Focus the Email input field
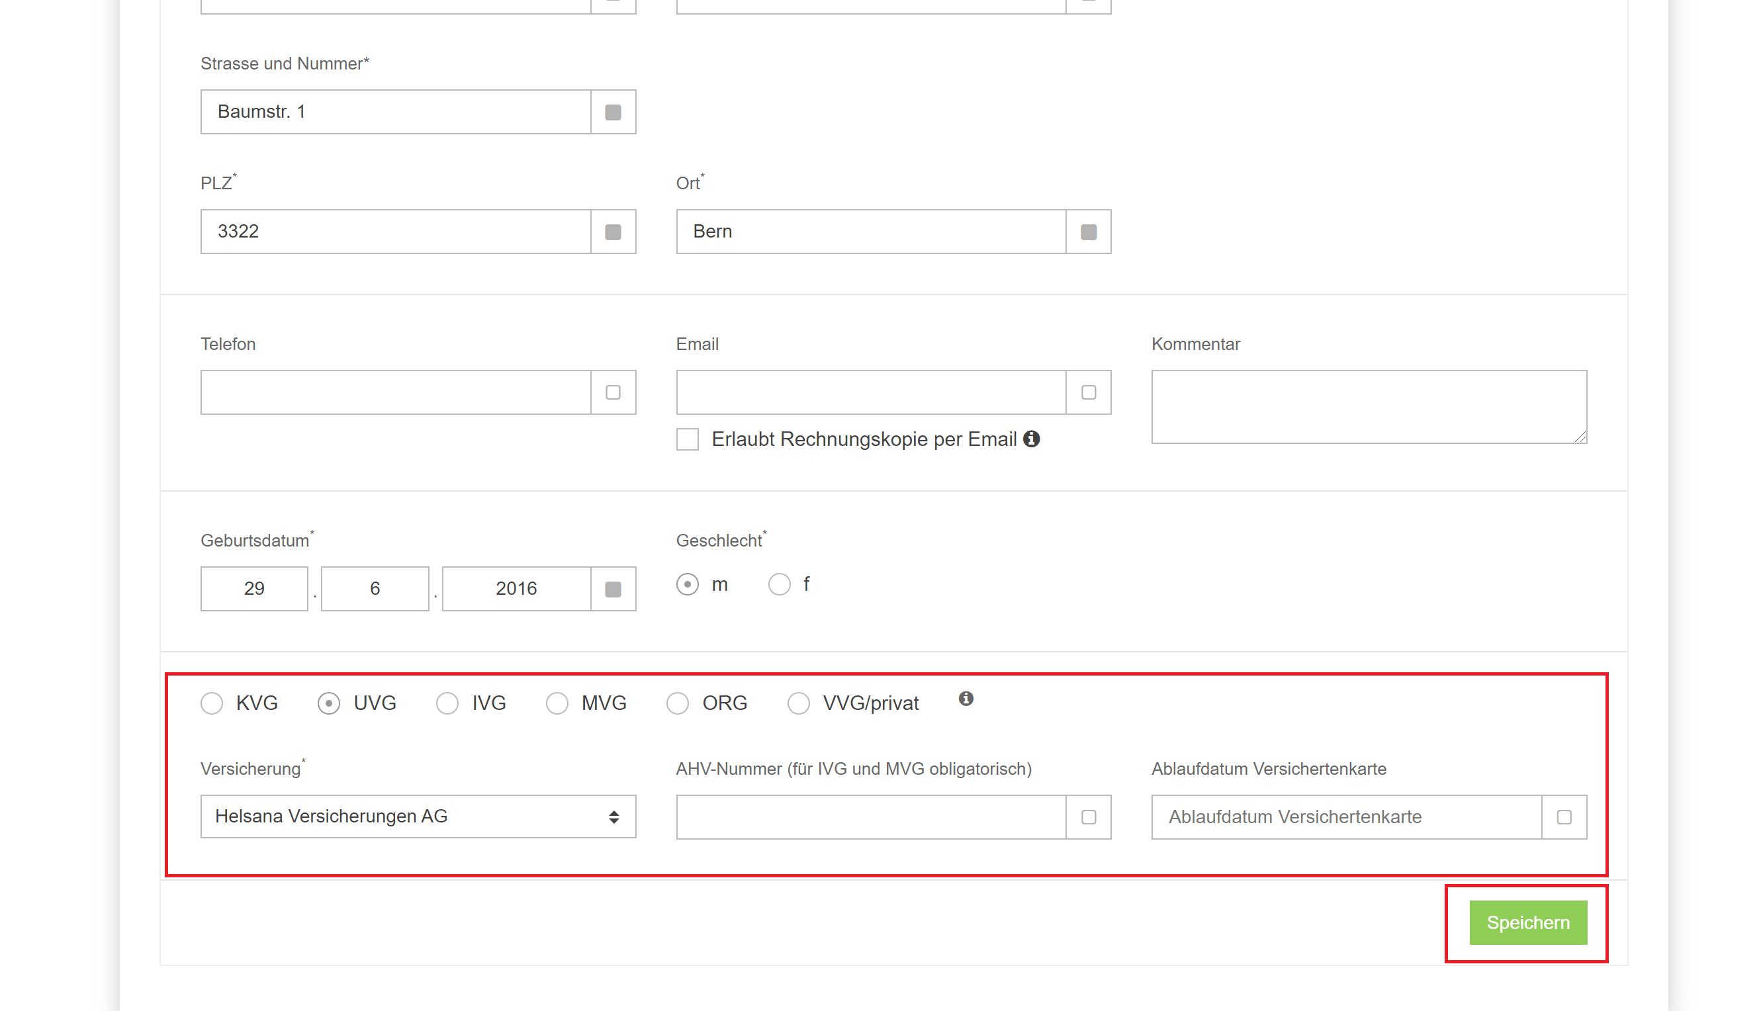This screenshot has height=1011, width=1763. [x=871, y=392]
